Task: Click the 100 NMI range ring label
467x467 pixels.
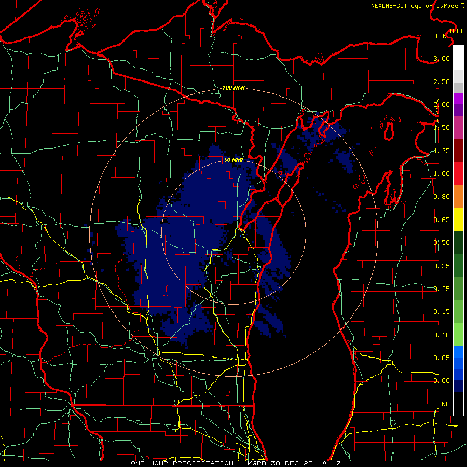Action: point(233,88)
